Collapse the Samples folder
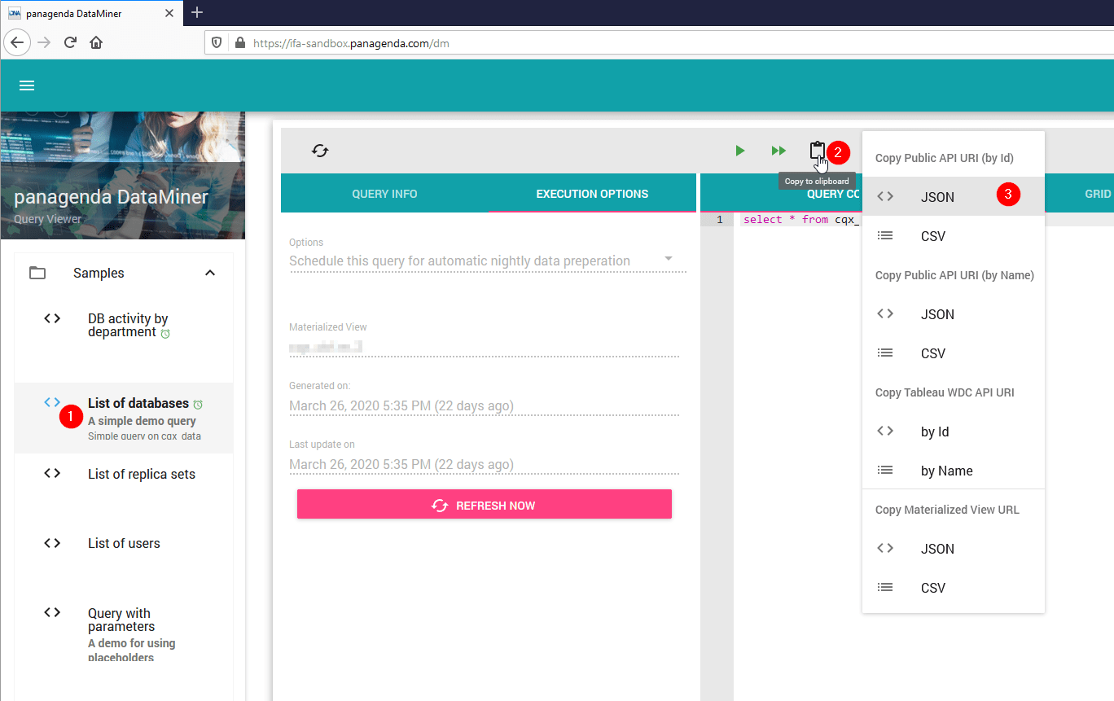Screen dimensions: 1114x701 (210, 273)
